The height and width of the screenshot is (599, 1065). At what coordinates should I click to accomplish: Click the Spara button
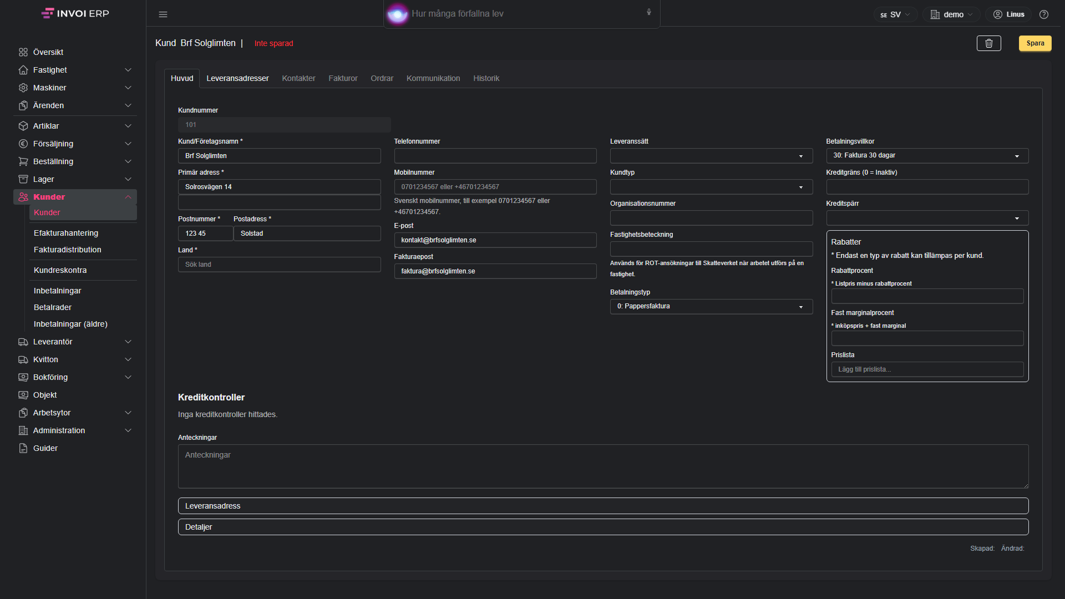click(x=1035, y=43)
